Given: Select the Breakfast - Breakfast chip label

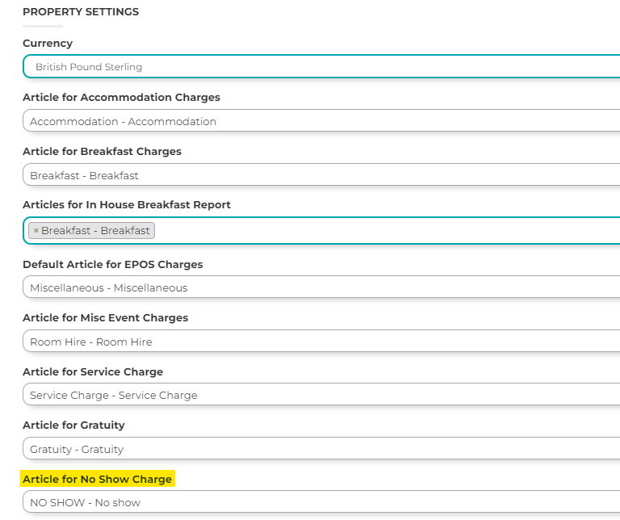Looking at the screenshot, I should [95, 231].
